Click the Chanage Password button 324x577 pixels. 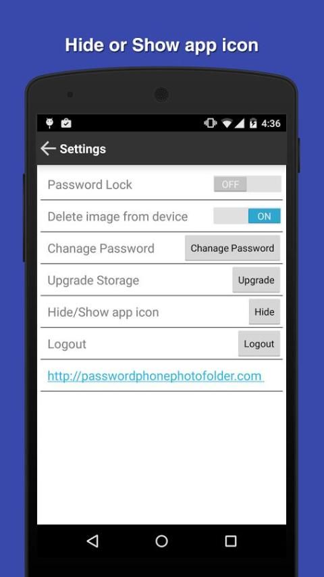point(232,248)
